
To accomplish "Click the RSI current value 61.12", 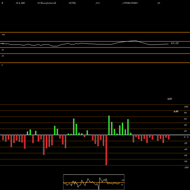I will [x=175, y=43].
